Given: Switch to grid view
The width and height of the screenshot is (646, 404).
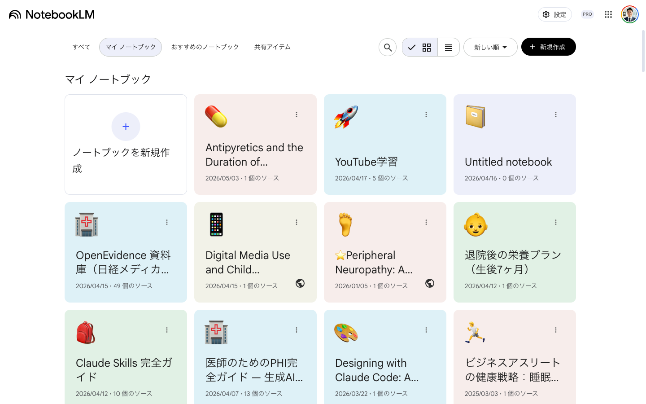Looking at the screenshot, I should coord(420,47).
